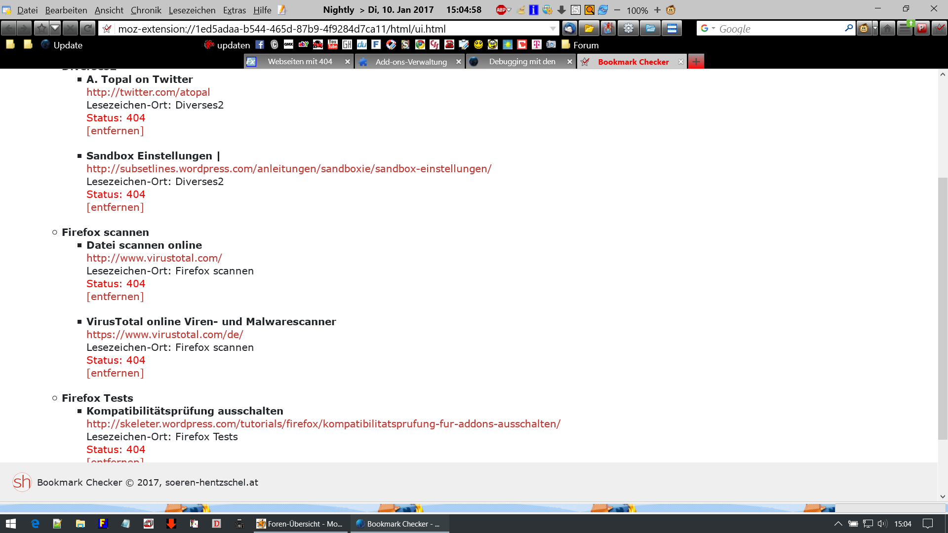
Task: Click the reload page button
Action: (87, 29)
